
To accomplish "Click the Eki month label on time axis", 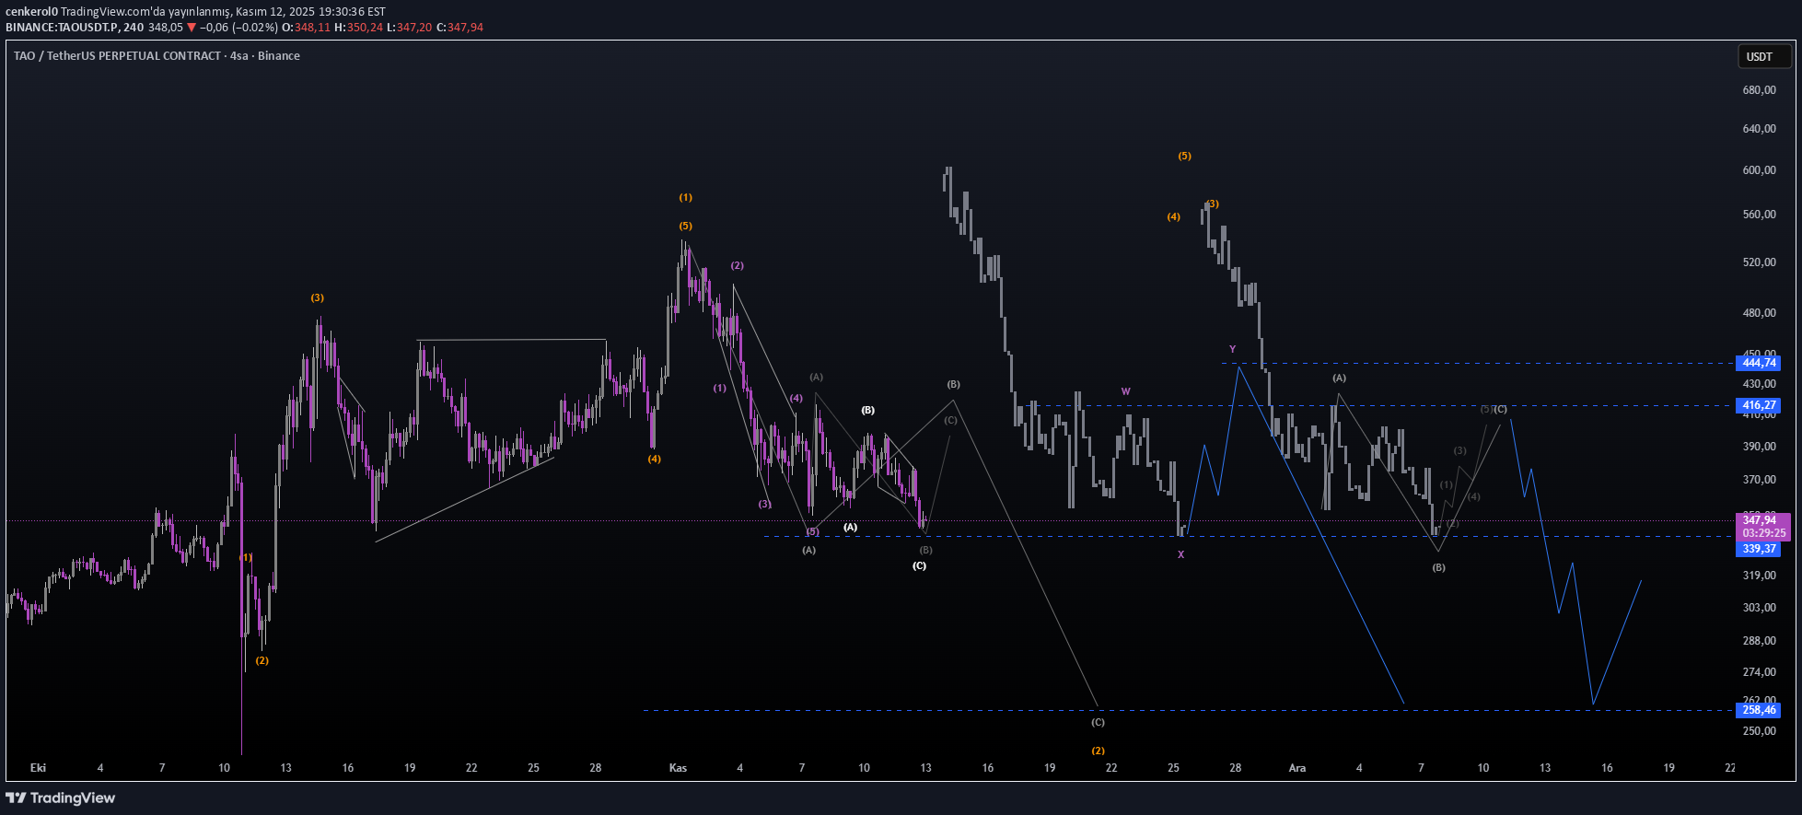I will click(x=38, y=767).
